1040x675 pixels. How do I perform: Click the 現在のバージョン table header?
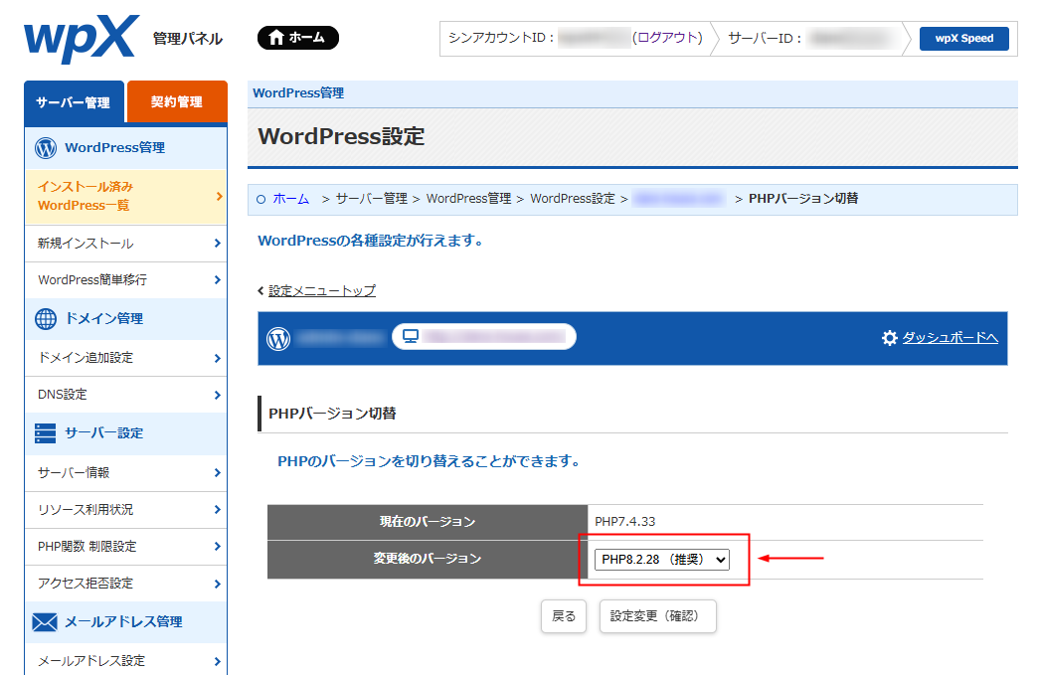pyautogui.click(x=428, y=522)
